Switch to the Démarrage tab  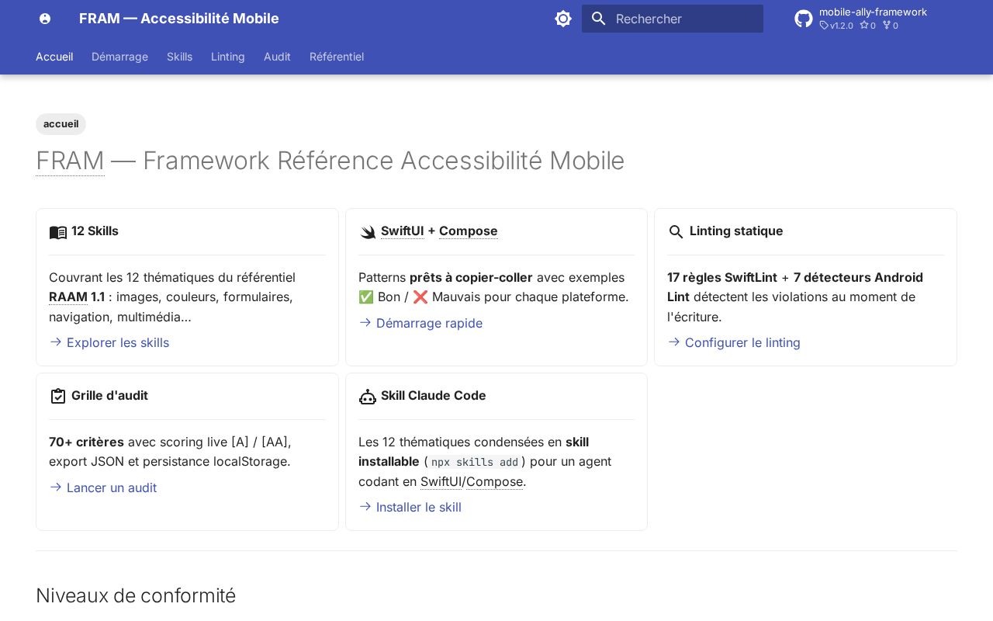coord(119,57)
